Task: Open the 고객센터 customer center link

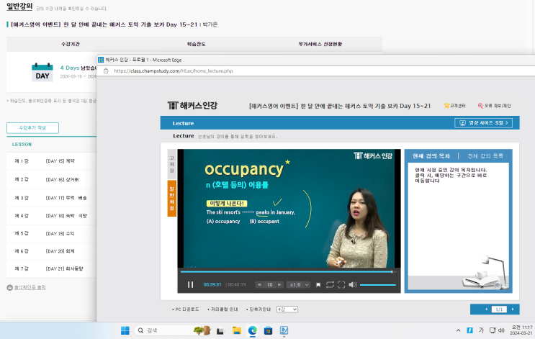Action: [455, 106]
